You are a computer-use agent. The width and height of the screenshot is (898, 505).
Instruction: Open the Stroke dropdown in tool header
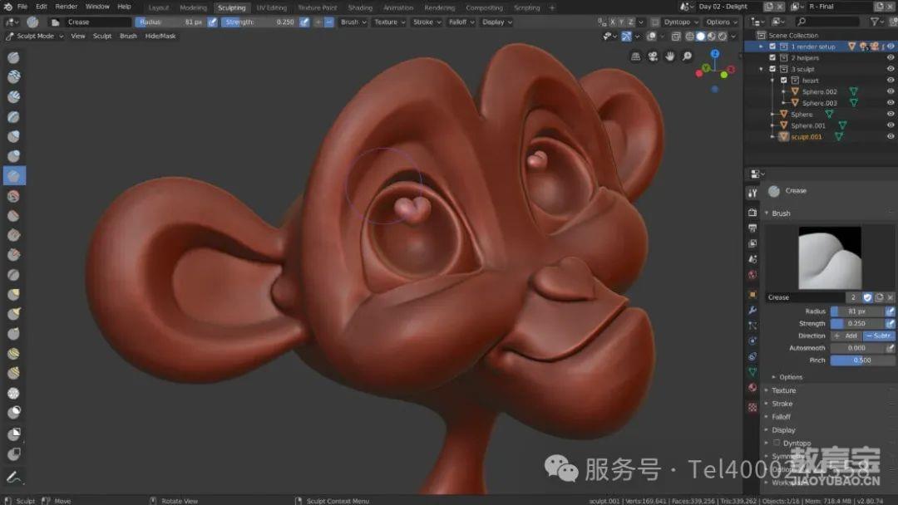(427, 22)
